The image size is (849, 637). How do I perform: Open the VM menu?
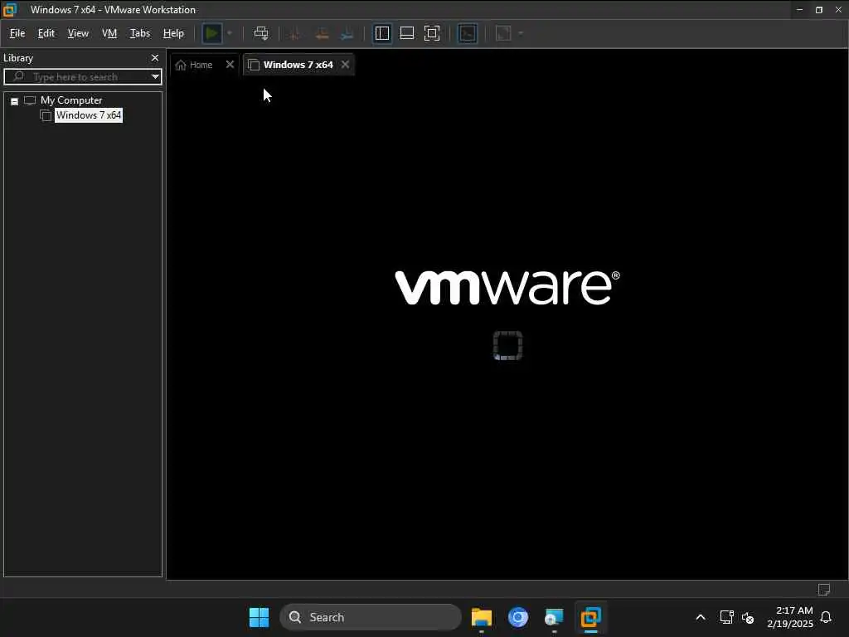click(109, 33)
